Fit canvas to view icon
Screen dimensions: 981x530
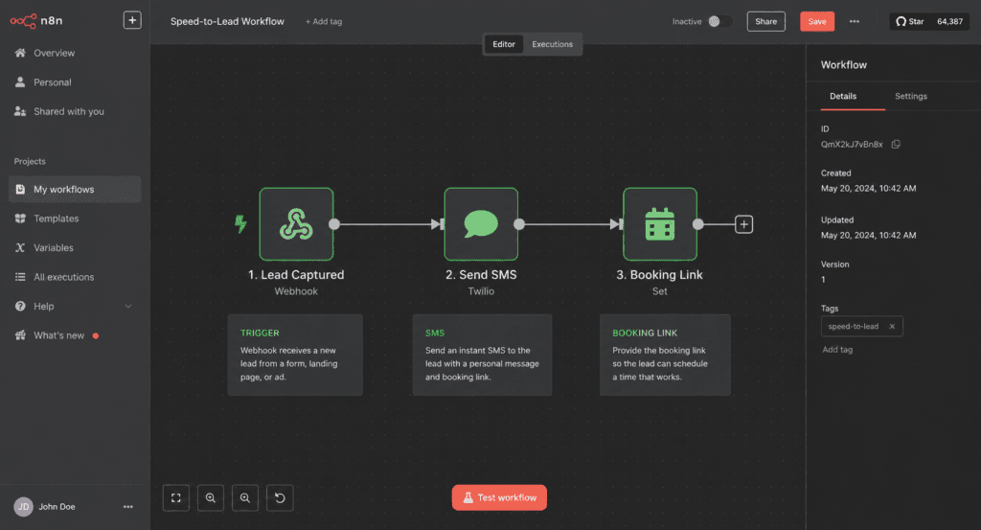(x=176, y=498)
